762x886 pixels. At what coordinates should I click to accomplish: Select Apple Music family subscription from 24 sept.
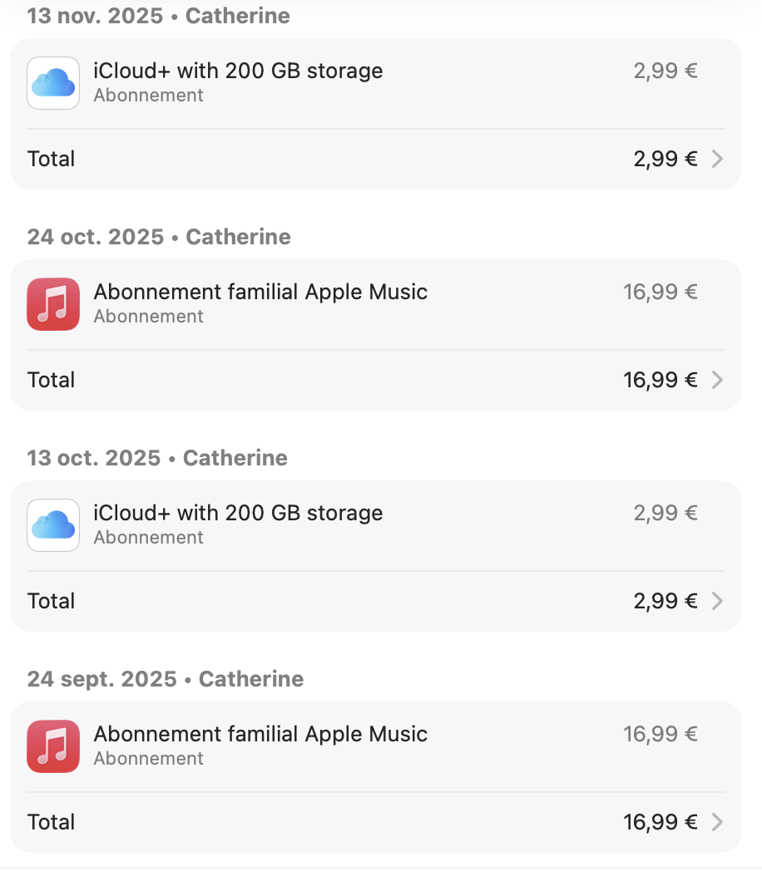(260, 735)
